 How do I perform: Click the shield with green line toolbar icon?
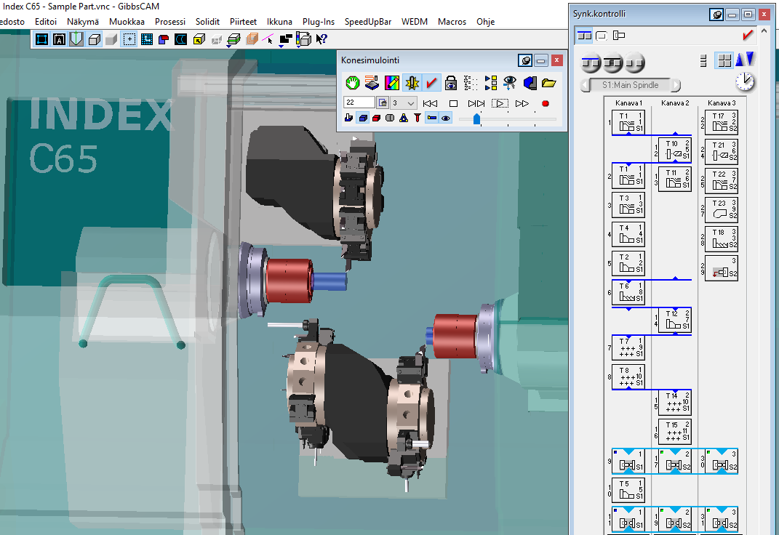(x=76, y=39)
